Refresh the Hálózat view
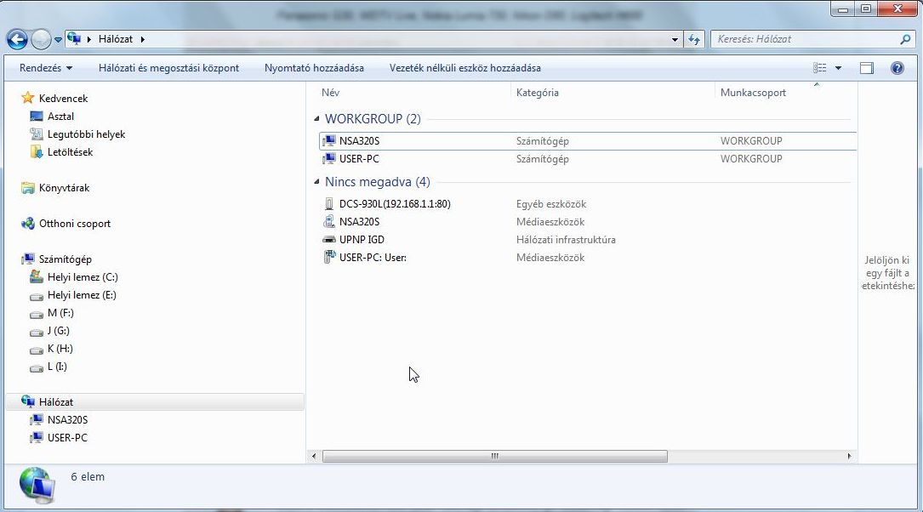 click(694, 39)
